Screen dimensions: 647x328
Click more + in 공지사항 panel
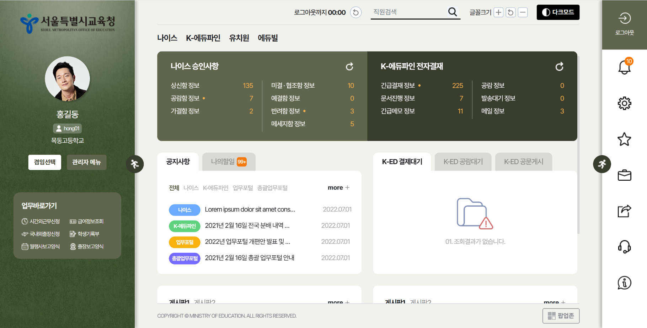tap(338, 188)
